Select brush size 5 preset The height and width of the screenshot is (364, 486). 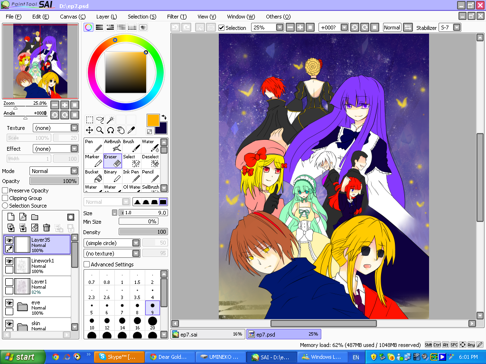(92, 308)
